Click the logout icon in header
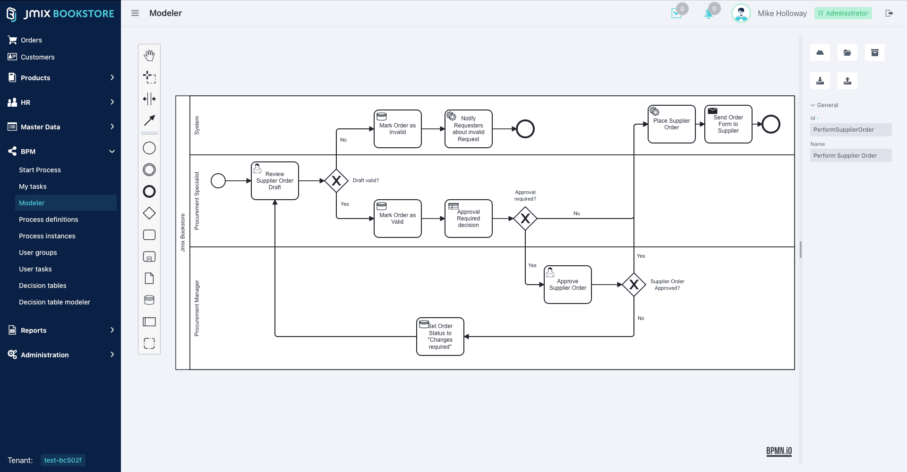The height and width of the screenshot is (472, 907). 889,13
